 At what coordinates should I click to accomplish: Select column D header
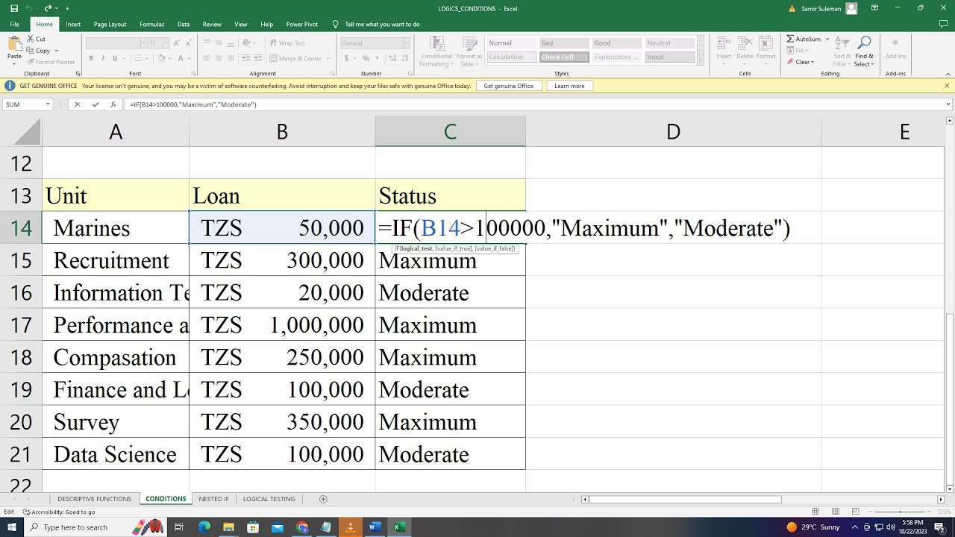click(673, 132)
